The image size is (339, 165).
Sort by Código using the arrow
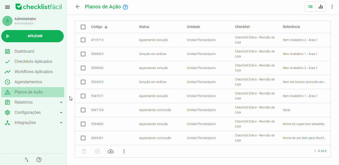(x=106, y=27)
